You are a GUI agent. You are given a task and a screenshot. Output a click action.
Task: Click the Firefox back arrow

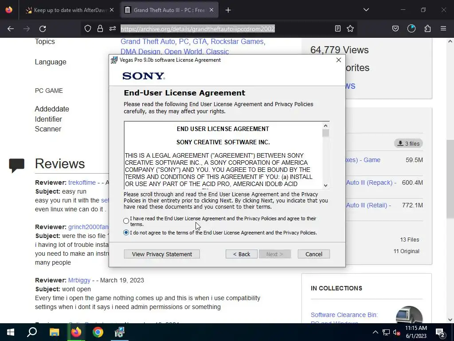pos(11,29)
